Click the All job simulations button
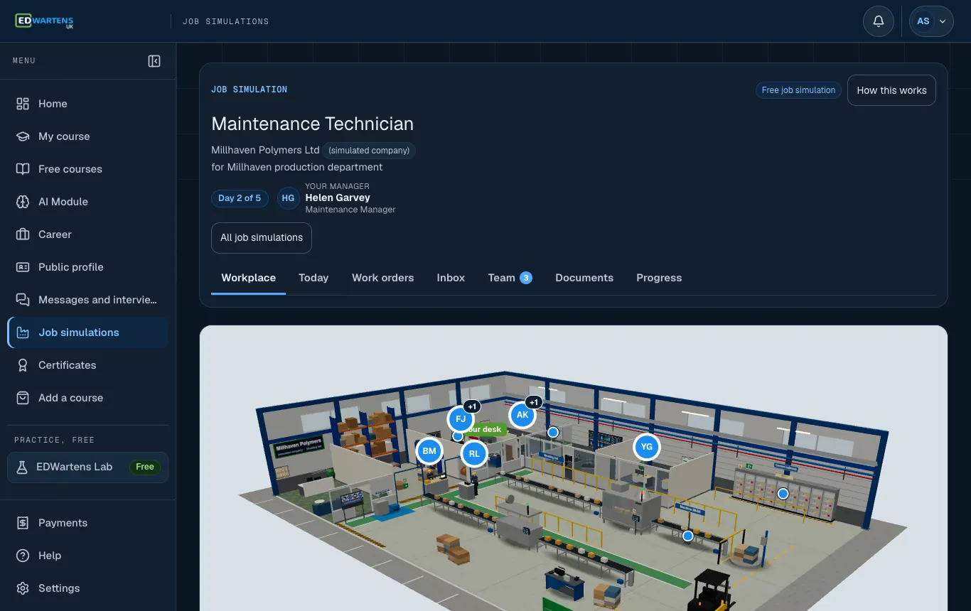Image resolution: width=971 pixels, height=611 pixels. [262, 238]
